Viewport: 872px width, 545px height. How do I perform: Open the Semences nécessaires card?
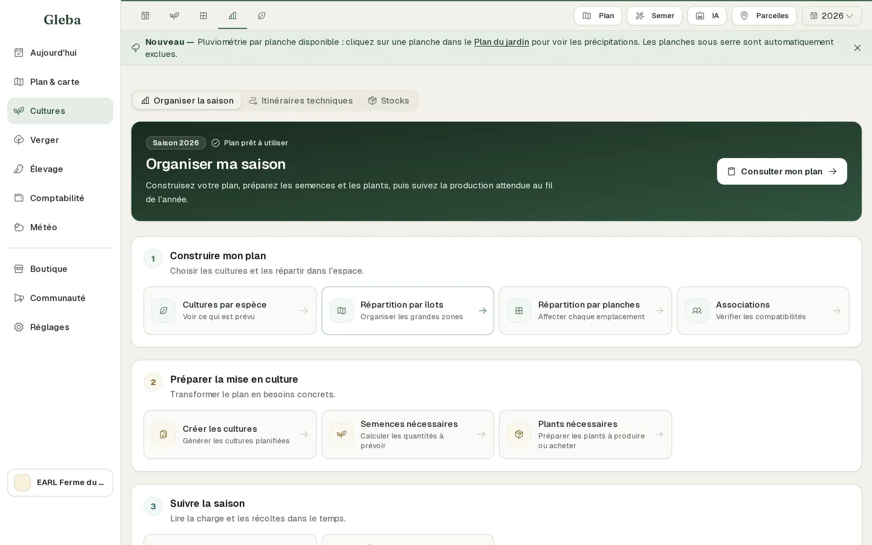[408, 435]
